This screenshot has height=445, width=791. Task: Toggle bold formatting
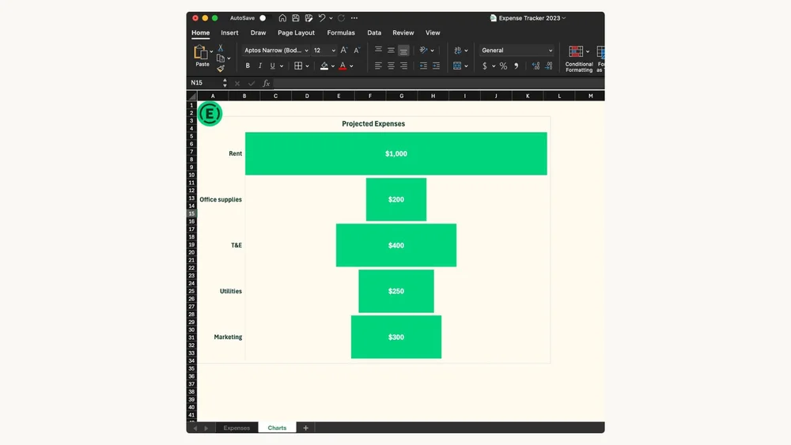coord(248,66)
